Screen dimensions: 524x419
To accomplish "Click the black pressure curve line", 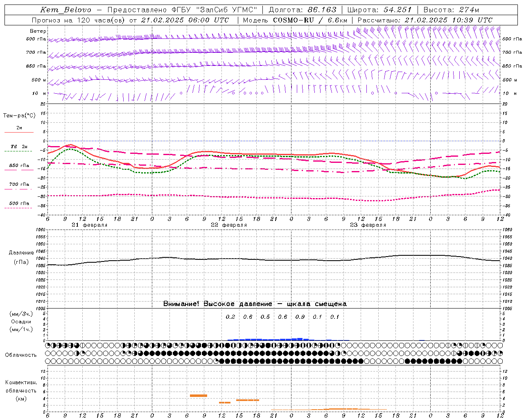I will pos(274,259).
